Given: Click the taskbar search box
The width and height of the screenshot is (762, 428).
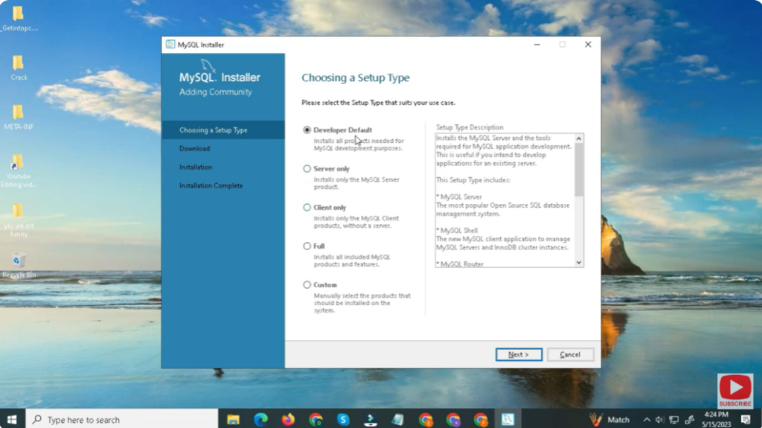Looking at the screenshot, I should 121,419.
